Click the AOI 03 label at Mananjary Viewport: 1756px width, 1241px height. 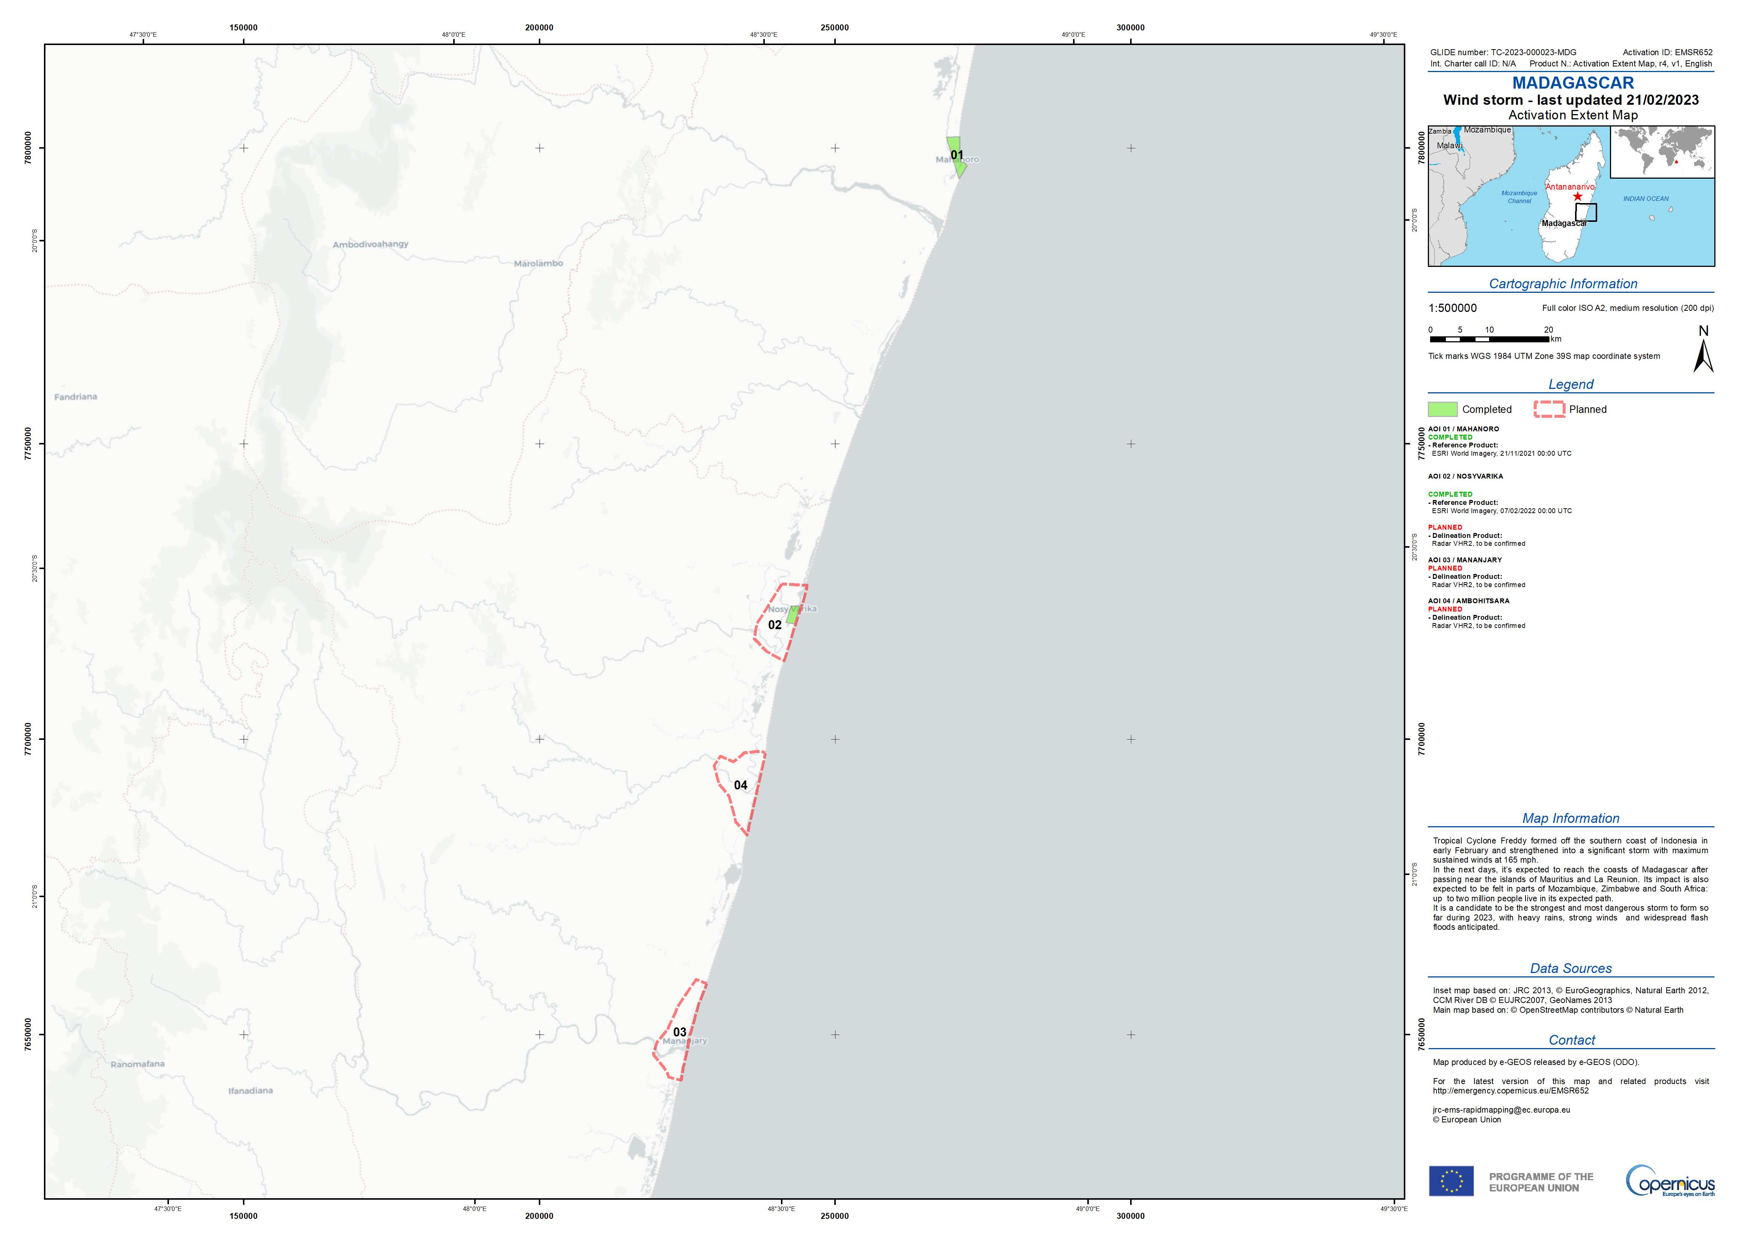point(679,1032)
